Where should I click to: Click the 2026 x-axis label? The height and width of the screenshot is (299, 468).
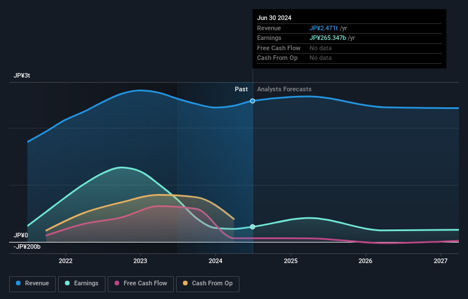365,261
